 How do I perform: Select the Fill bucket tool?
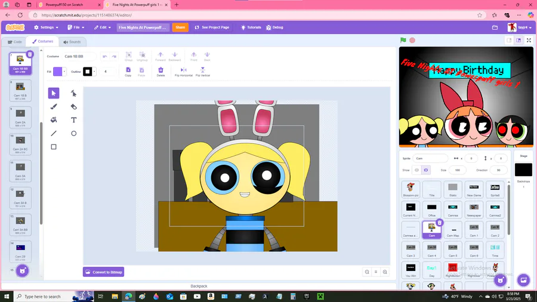click(54, 120)
